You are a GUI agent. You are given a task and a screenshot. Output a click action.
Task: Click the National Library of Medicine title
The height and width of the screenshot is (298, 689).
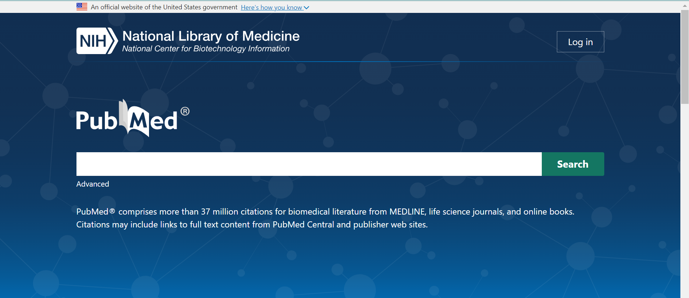click(211, 36)
